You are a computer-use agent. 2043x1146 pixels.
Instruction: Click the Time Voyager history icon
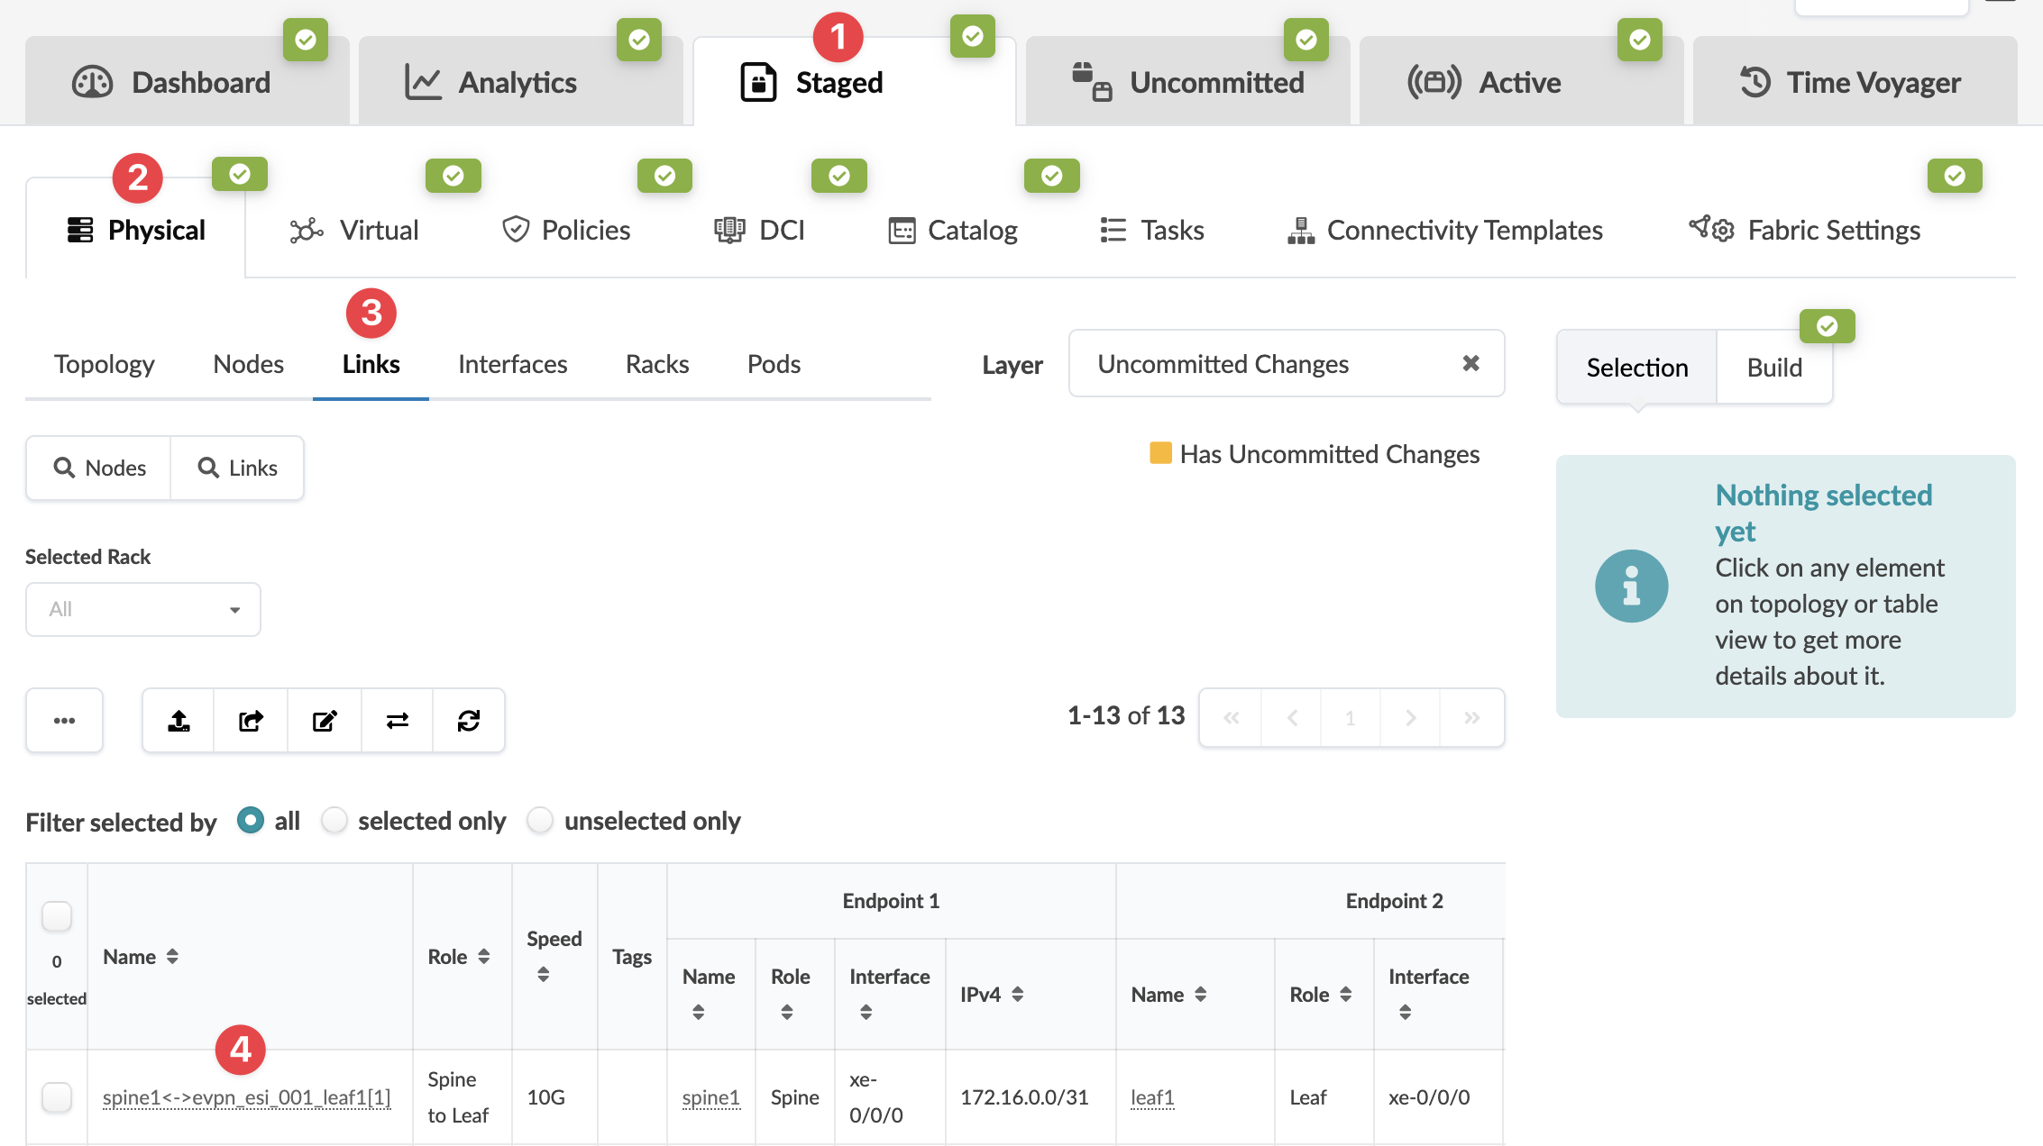[1754, 82]
